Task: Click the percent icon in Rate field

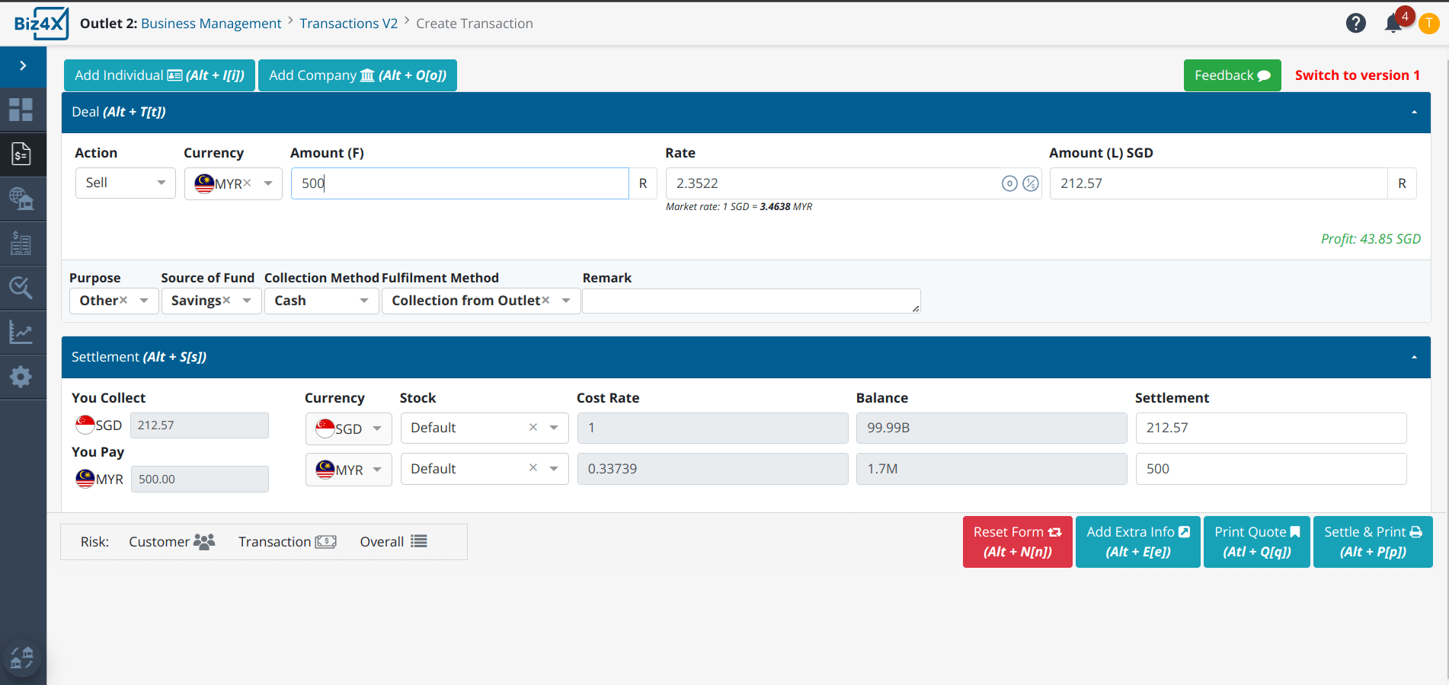Action: (x=1031, y=183)
